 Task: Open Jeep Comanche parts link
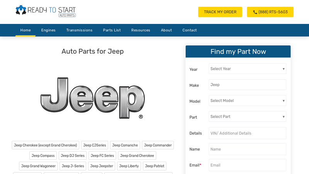pos(125,145)
